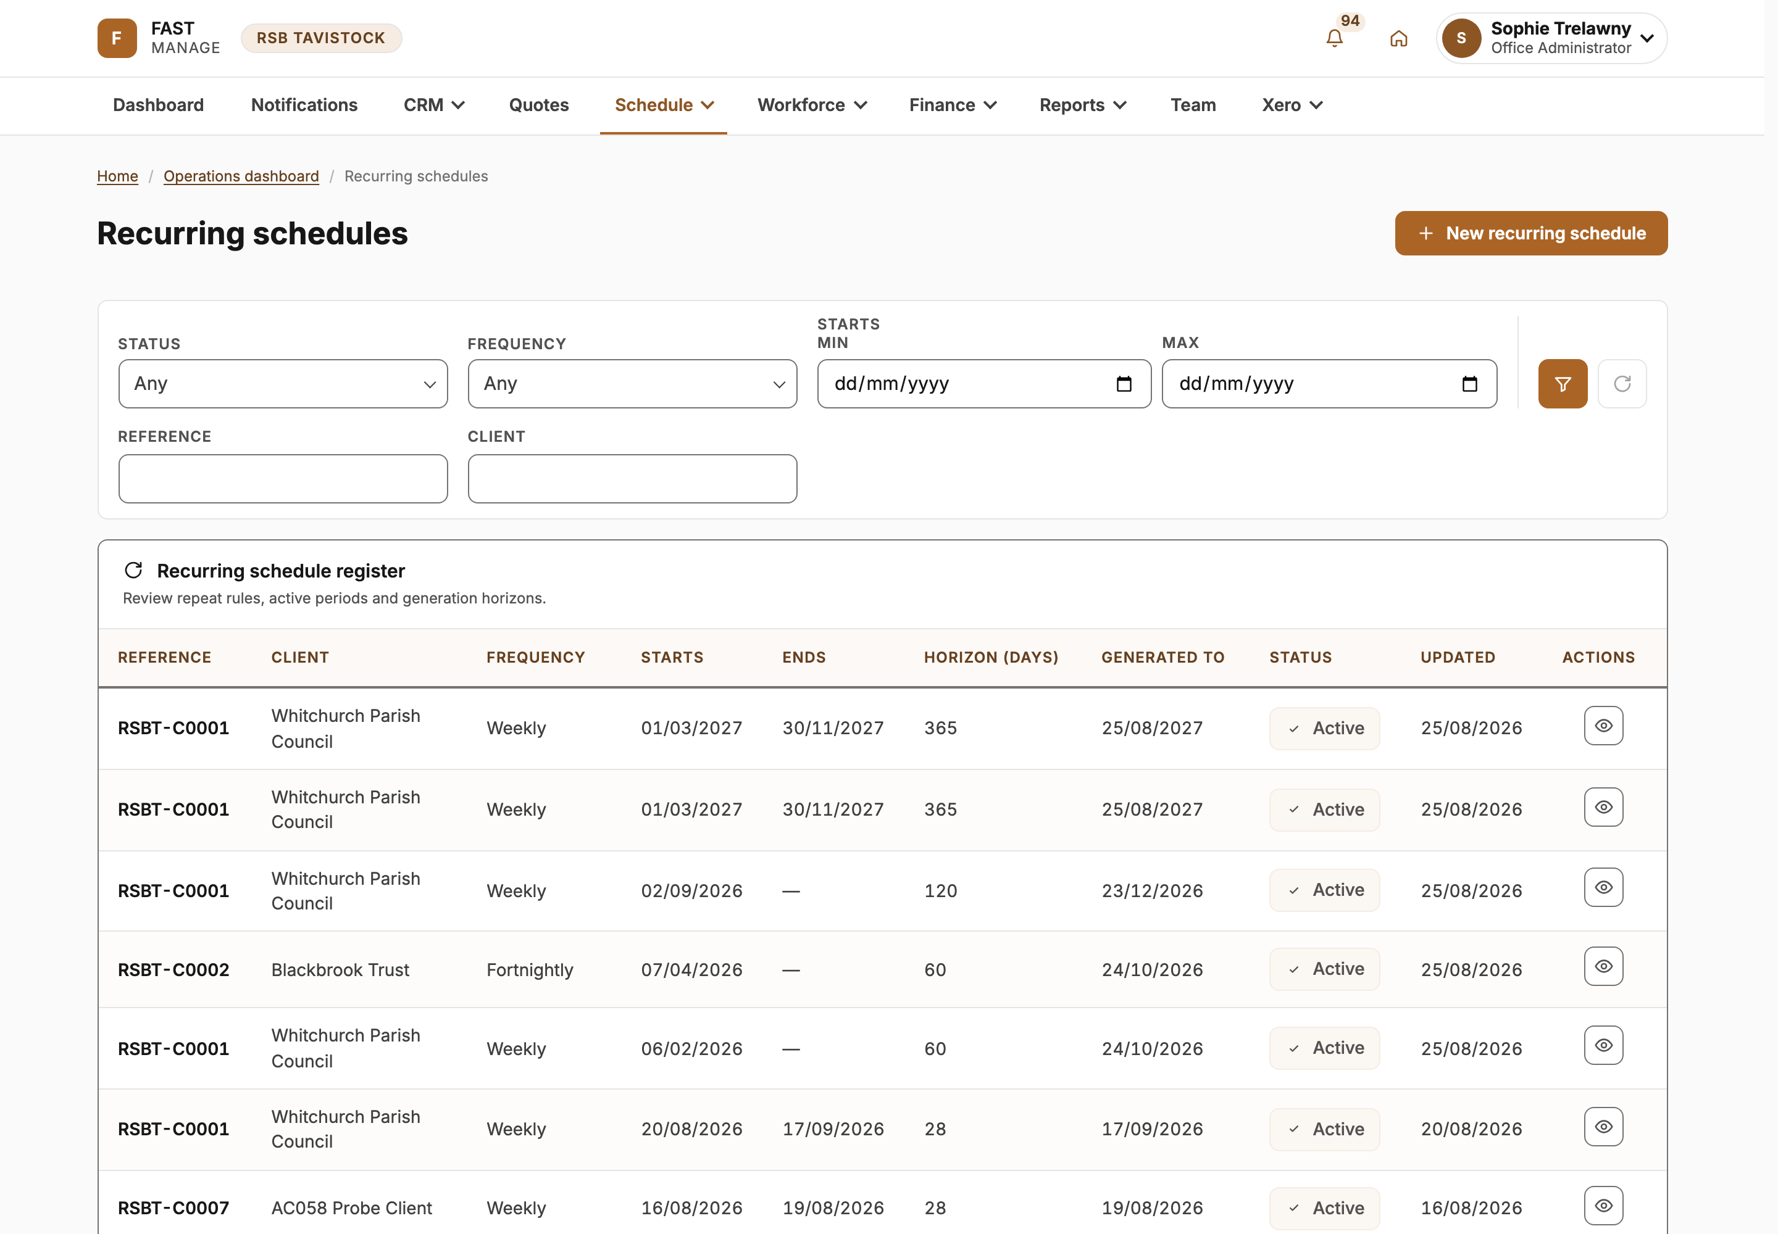This screenshot has height=1234, width=1778.
Task: Apply filters with the funnel button
Action: tap(1562, 384)
